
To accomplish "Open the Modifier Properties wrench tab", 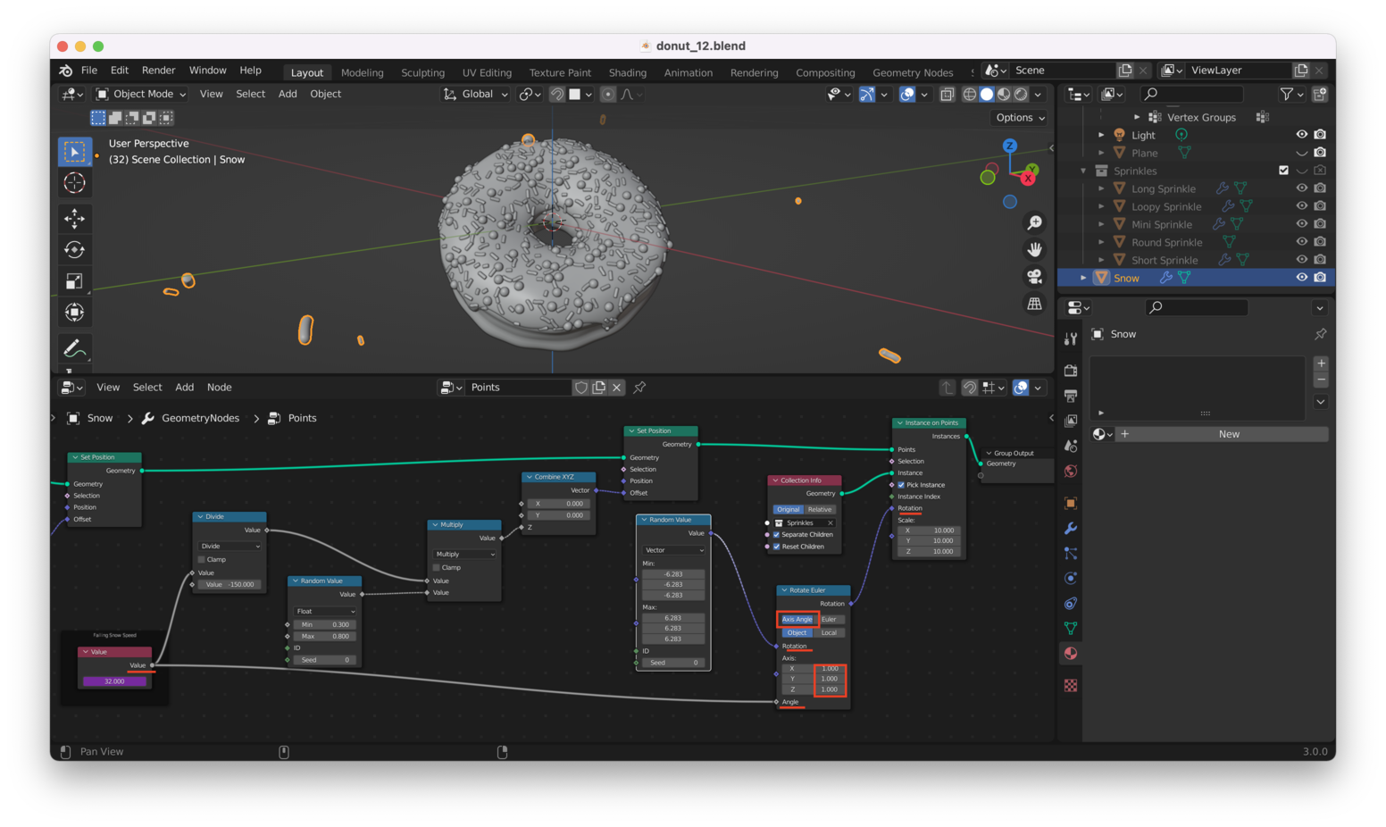I will pos(1069,528).
